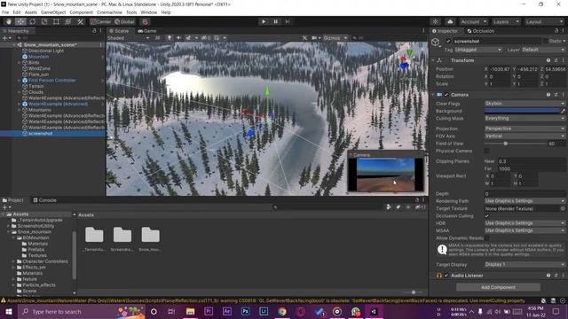Switch to the Game tab
Image resolution: width=568 pixels, height=319 pixels.
coord(147,31)
